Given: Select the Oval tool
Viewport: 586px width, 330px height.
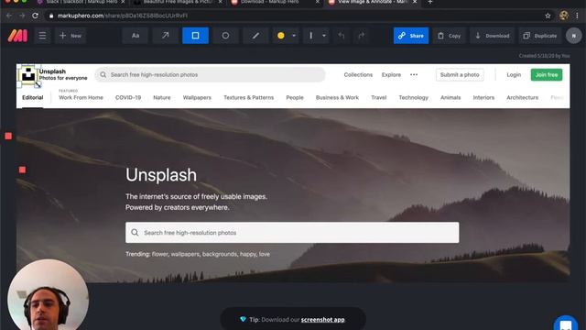Looking at the screenshot, I should point(225,36).
